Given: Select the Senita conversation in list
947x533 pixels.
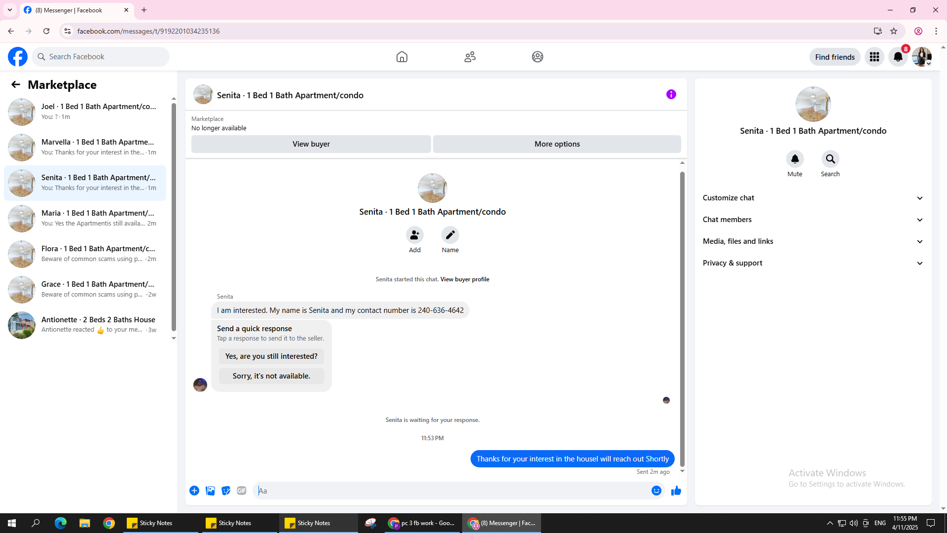Looking at the screenshot, I should [x=85, y=183].
